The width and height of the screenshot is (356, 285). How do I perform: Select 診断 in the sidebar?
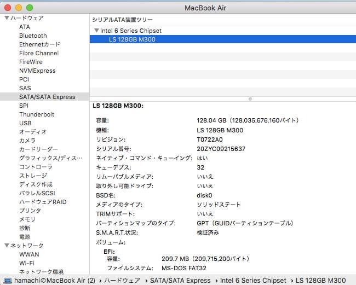(25, 228)
